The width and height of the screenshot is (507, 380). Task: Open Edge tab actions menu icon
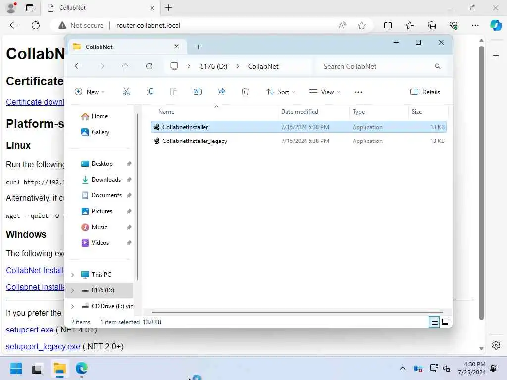click(x=29, y=8)
